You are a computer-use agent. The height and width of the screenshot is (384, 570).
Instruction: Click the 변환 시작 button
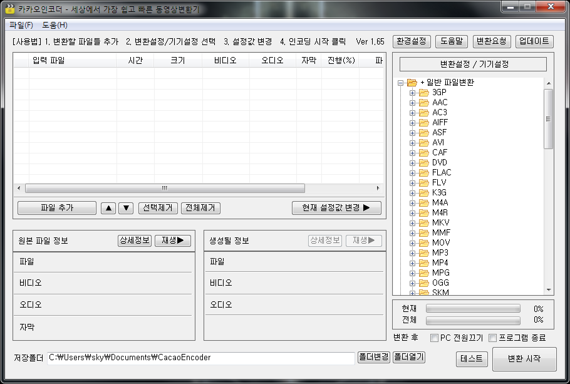pos(524,359)
